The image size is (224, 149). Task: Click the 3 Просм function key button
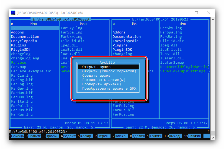click(x=51, y=136)
